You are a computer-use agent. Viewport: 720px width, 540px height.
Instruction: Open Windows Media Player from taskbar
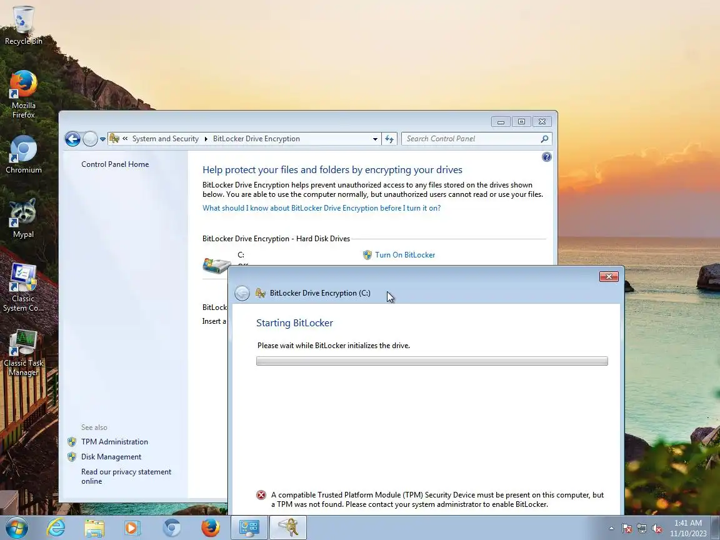132,527
